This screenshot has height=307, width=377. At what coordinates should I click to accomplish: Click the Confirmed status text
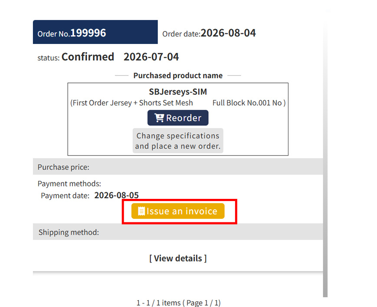tap(88, 57)
